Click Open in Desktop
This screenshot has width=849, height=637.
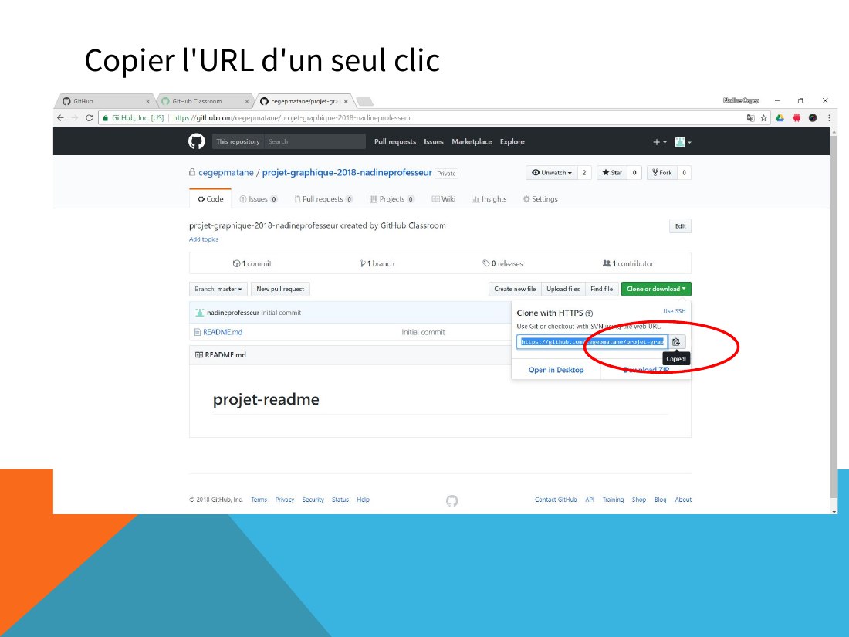click(556, 370)
